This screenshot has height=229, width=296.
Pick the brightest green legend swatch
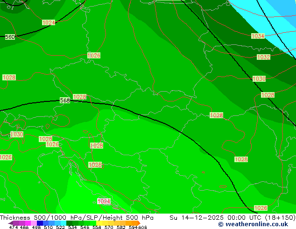tap(93, 223)
